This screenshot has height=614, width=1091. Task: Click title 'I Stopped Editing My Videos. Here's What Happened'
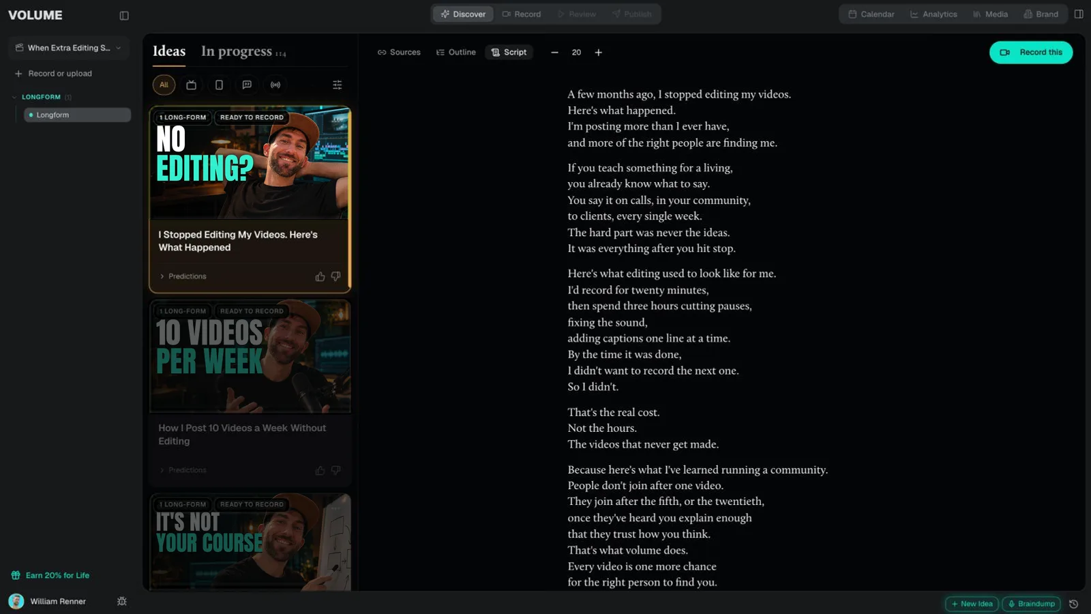point(238,241)
